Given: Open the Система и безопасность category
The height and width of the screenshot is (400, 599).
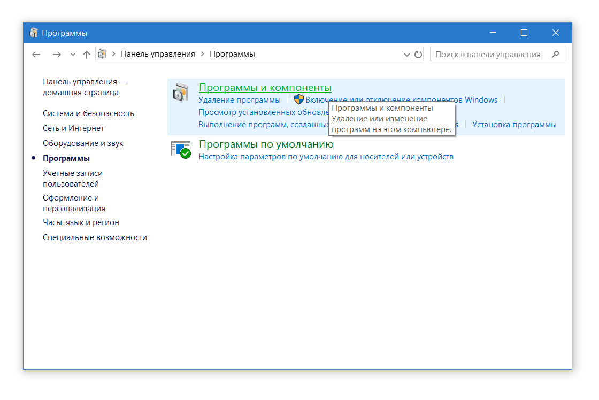Looking at the screenshot, I should click(x=88, y=113).
